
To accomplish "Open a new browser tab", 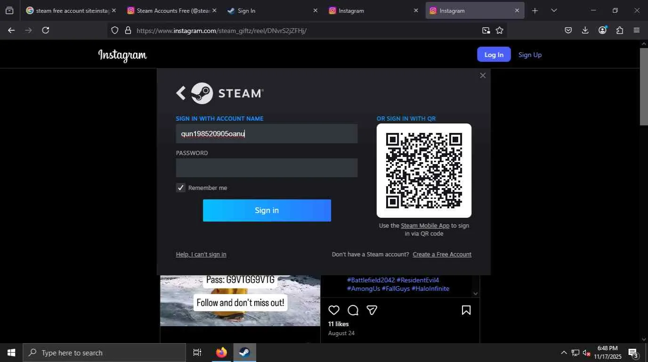I will (535, 10).
